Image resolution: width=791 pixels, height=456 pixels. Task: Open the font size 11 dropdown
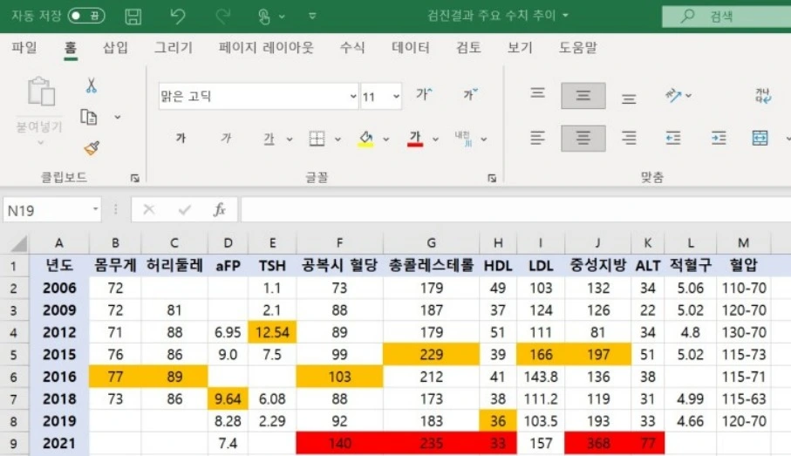coord(396,96)
